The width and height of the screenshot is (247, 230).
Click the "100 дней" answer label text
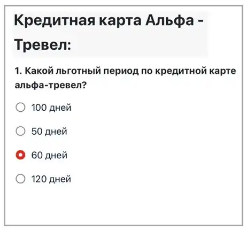point(51,108)
